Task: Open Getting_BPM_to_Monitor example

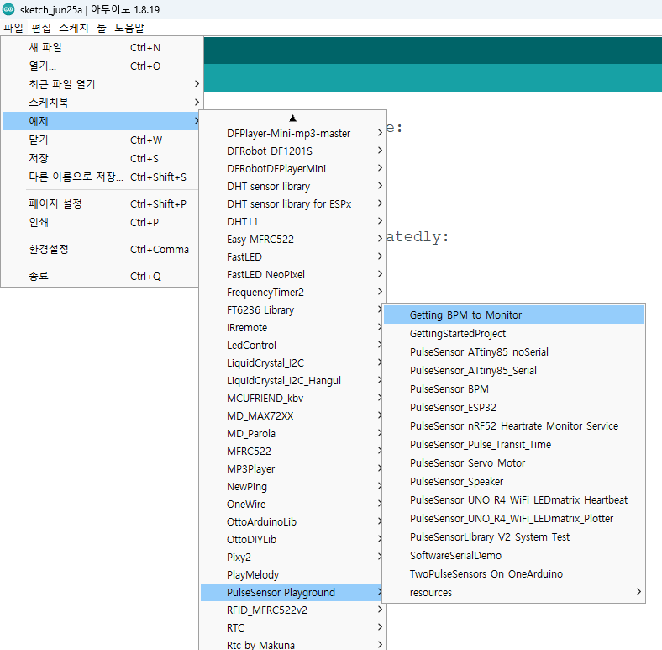Action: tap(514, 314)
